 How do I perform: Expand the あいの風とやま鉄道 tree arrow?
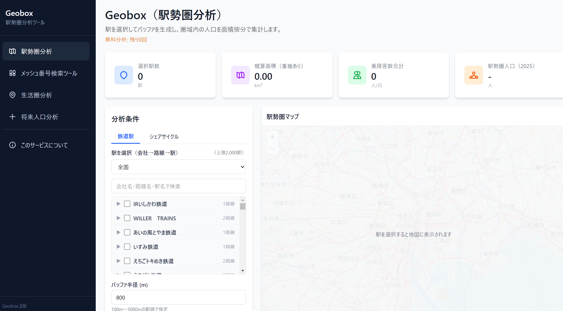click(118, 232)
